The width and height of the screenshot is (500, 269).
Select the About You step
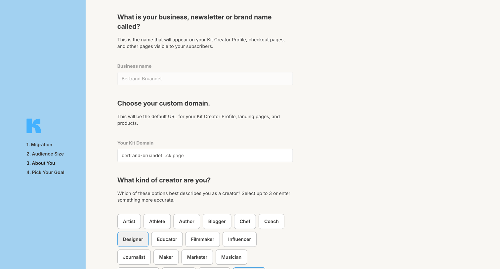41,163
